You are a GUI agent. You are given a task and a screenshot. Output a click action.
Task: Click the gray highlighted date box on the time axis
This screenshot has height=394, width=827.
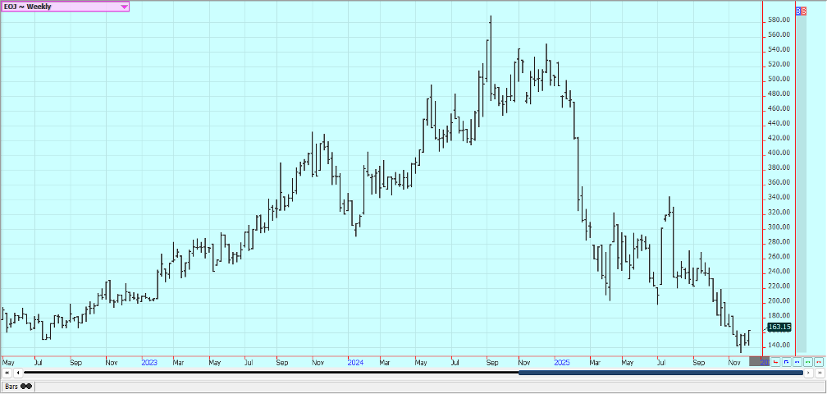click(760, 361)
